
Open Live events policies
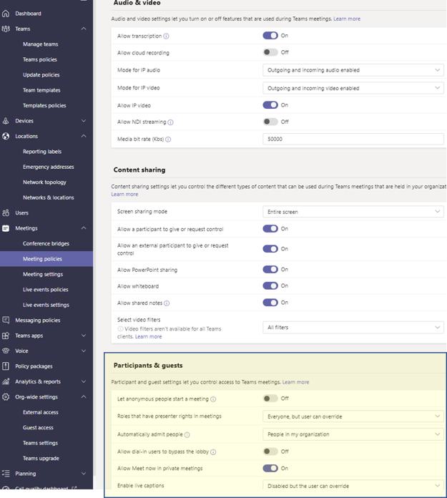click(x=45, y=290)
